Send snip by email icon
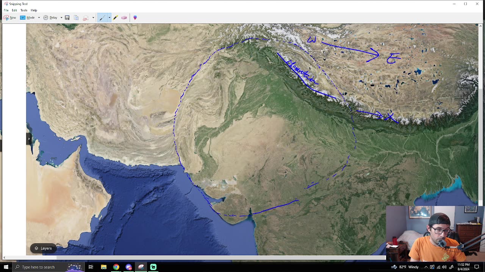Image resolution: width=485 pixels, height=272 pixels. (x=86, y=18)
